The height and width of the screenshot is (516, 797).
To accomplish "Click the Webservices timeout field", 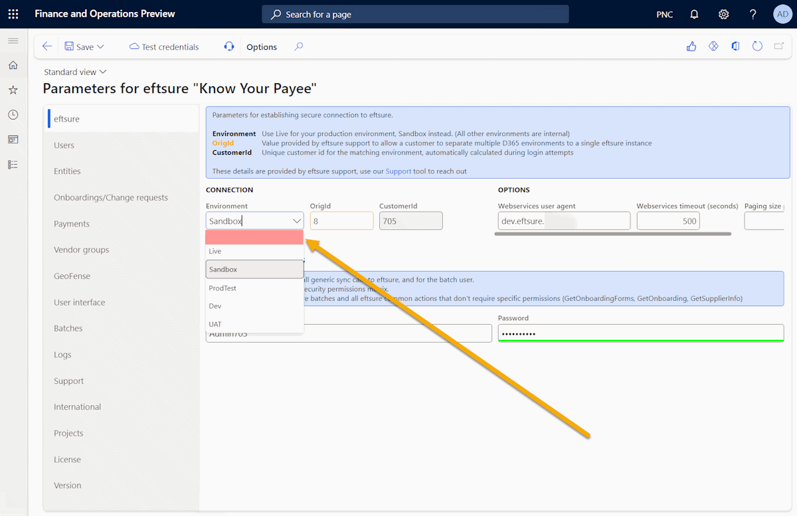I will pyautogui.click(x=668, y=220).
